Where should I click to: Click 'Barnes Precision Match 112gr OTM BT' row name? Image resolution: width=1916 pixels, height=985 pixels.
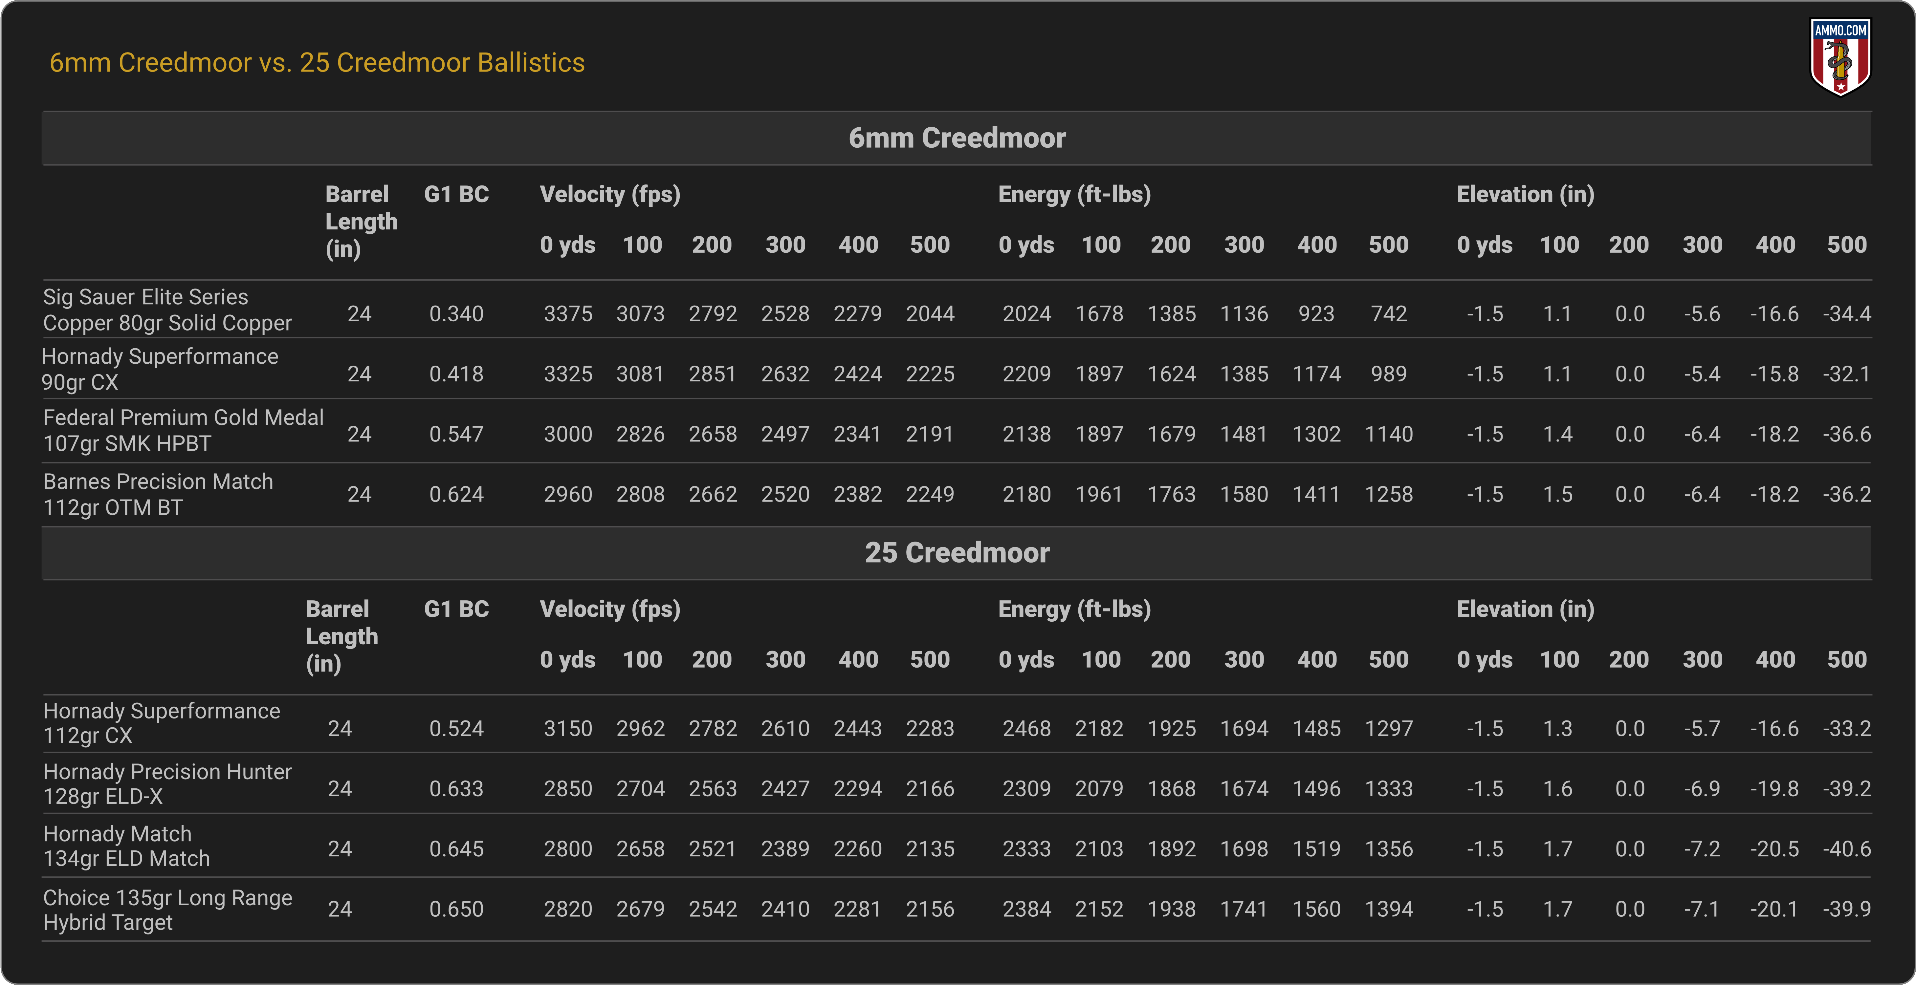(158, 494)
